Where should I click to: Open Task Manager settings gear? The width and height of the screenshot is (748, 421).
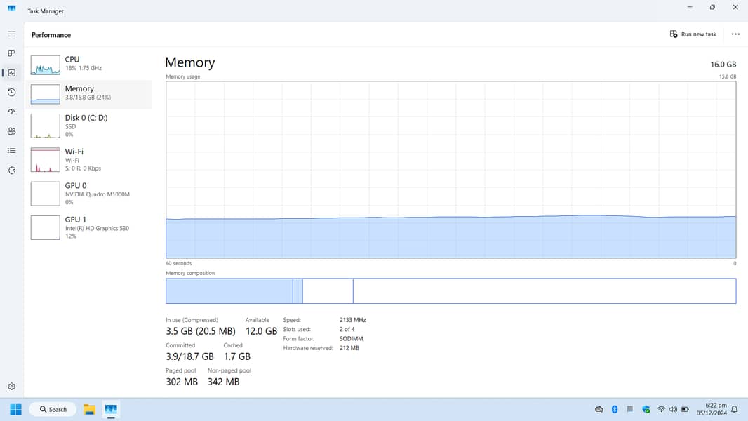click(11, 387)
